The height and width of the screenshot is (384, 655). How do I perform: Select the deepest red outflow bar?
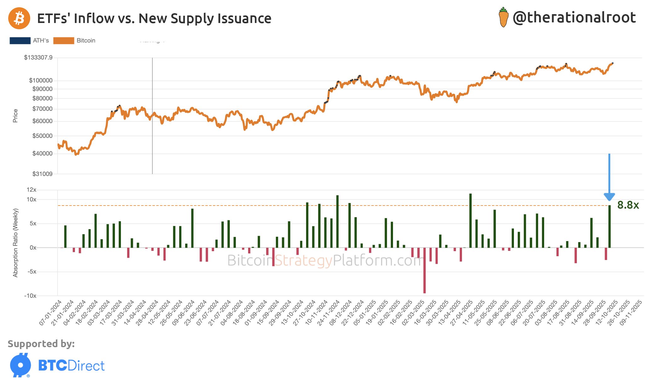424,270
